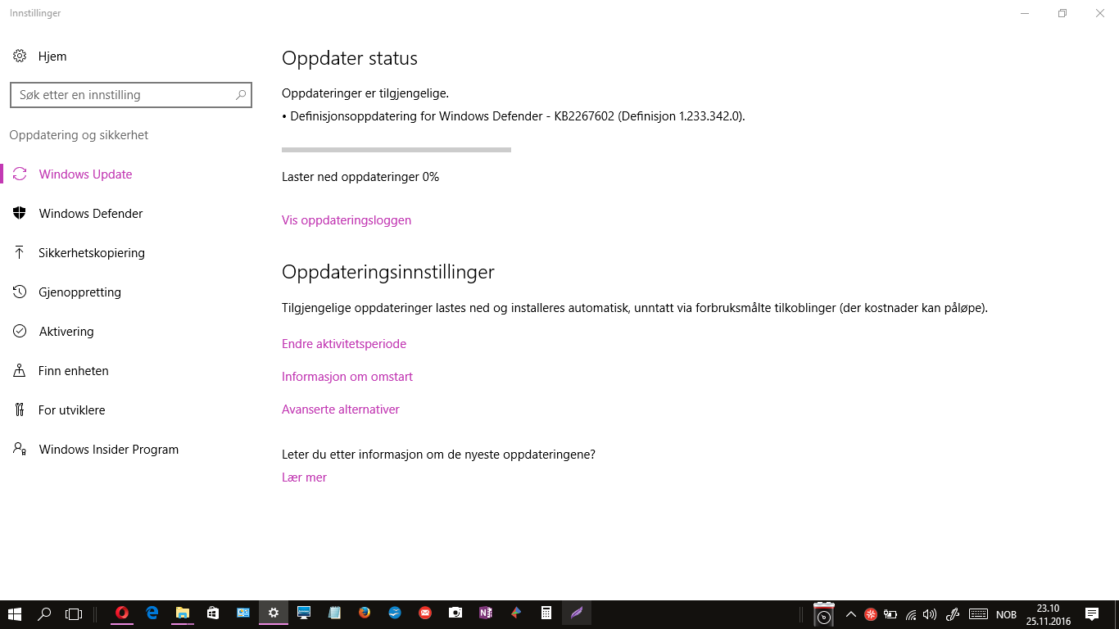Open Vis oppdateringsloggen link
This screenshot has width=1119, height=629.
347,220
